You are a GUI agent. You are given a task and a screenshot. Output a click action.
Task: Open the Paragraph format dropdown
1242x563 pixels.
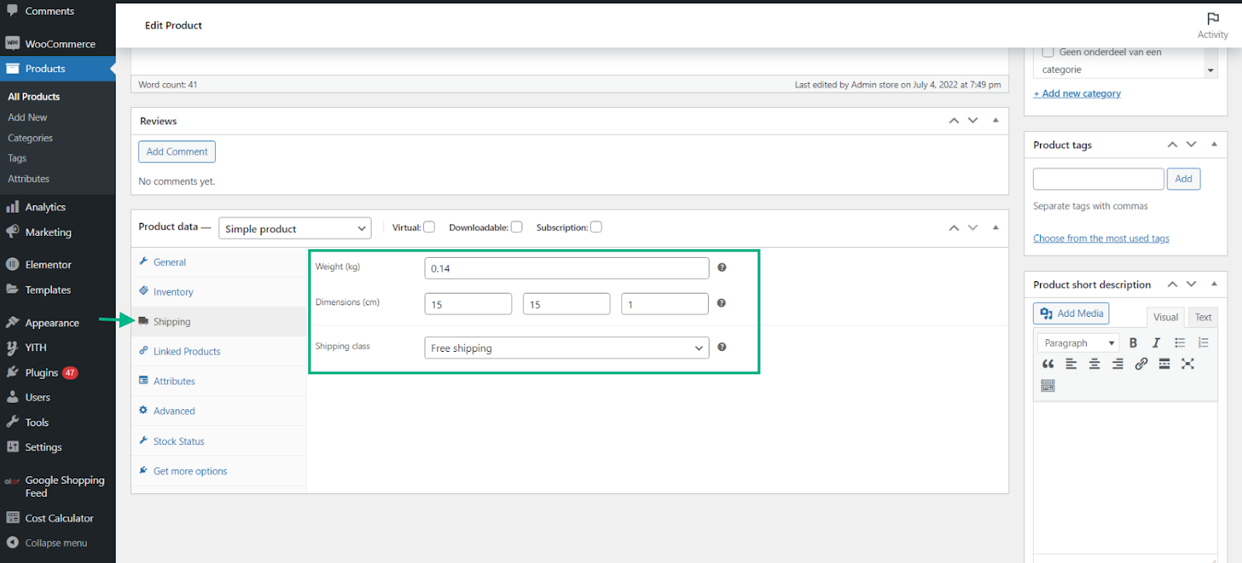[1078, 342]
